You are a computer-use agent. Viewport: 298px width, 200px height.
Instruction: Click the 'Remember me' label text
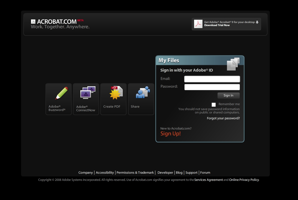tap(229, 104)
